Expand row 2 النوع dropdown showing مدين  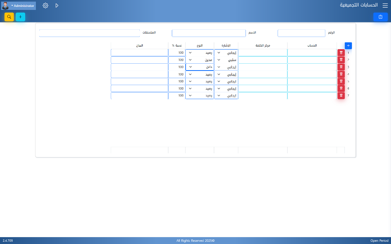click(200, 60)
